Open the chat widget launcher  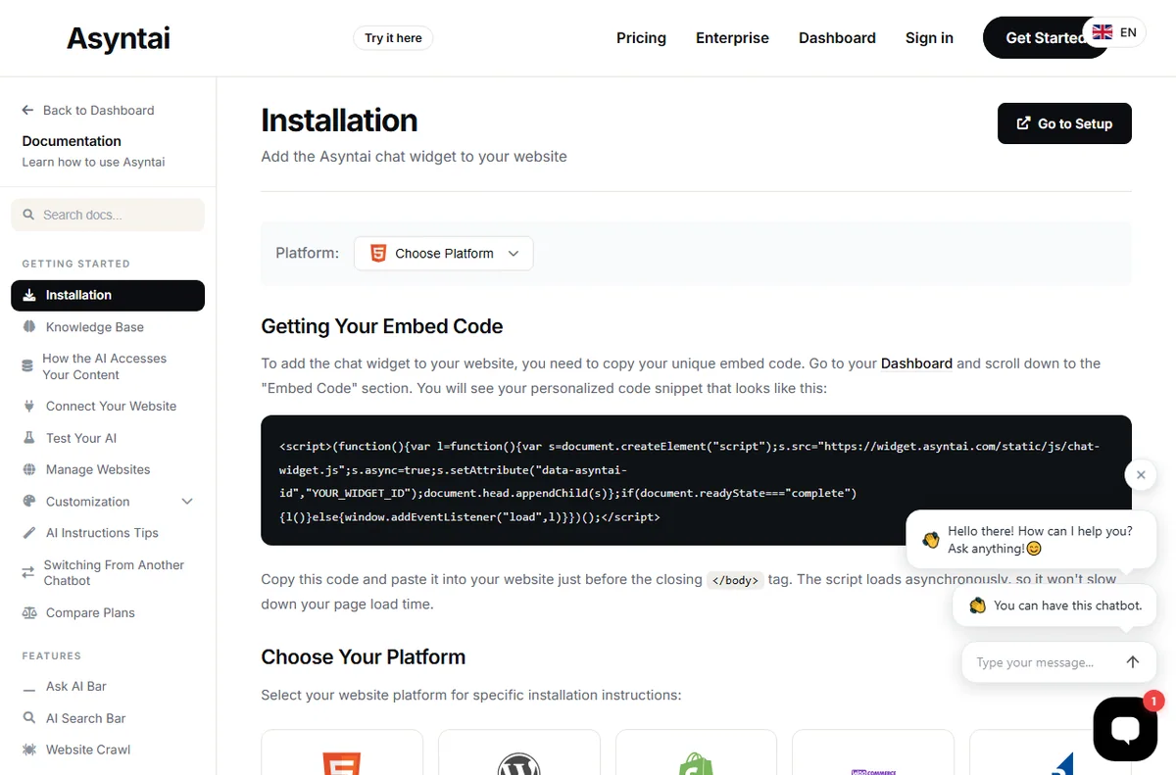click(x=1125, y=729)
